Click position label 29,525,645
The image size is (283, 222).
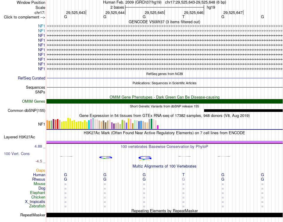[154, 12]
